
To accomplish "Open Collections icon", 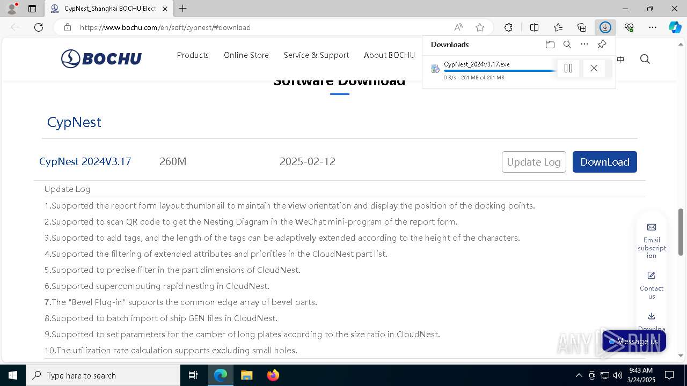I will [582, 27].
